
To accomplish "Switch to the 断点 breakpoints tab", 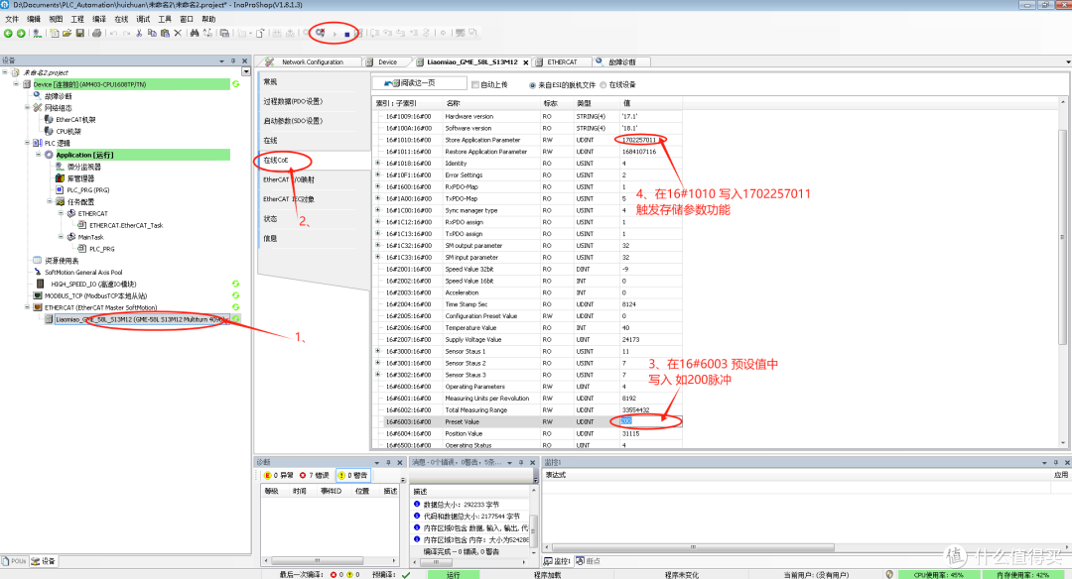I will click(588, 561).
